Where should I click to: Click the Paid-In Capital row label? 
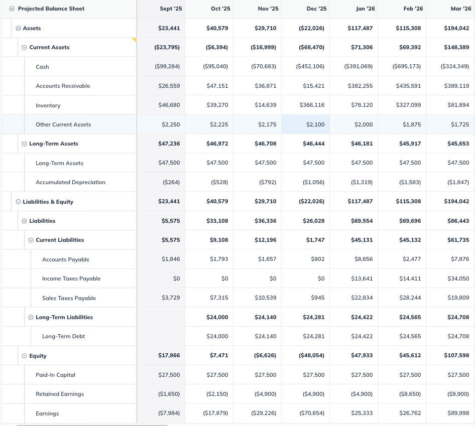coord(55,375)
